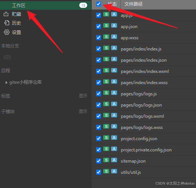Select project.private.config.json file path
196x188 pixels.
146,150
